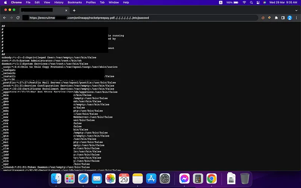Image resolution: width=301 pixels, height=188 pixels.
Task: Click the date and time in menu bar
Action: click(x=283, y=3)
